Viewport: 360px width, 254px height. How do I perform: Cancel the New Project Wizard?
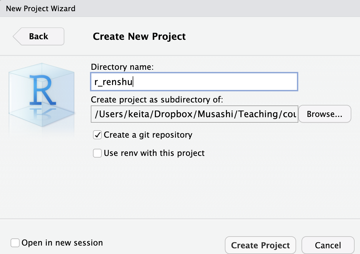[x=328, y=245]
